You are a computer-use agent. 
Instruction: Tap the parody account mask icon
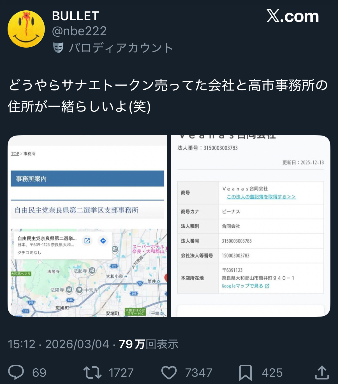click(x=58, y=48)
